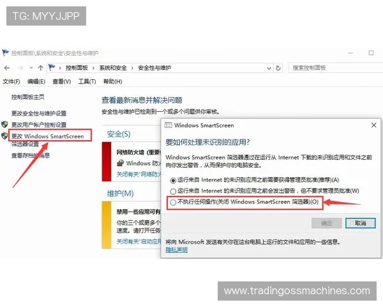The height and width of the screenshot is (307, 383).
Task: Open 查看存档的消息 link
Action: 31,155
